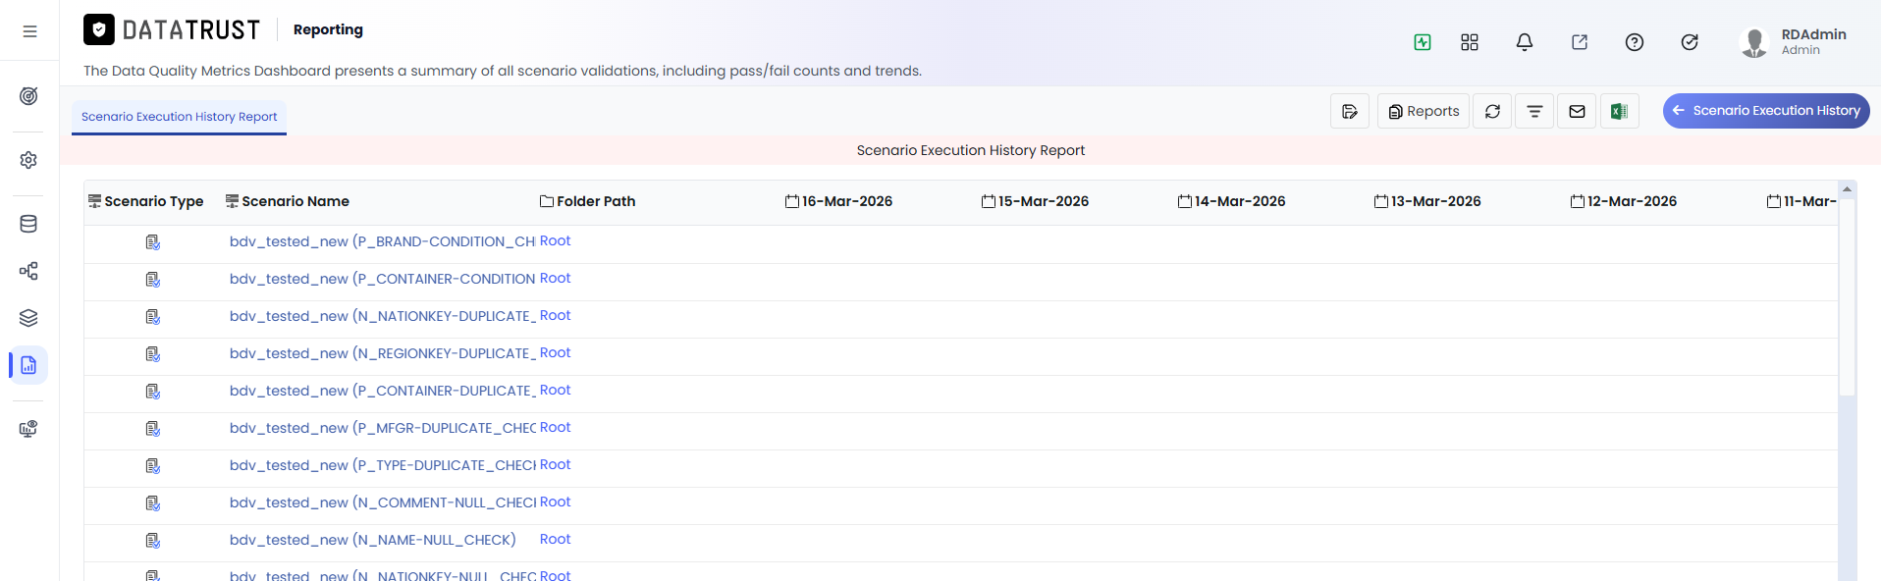Sort by Scenario Name column header
Image resolution: width=1881 pixels, height=581 pixels.
tap(296, 201)
